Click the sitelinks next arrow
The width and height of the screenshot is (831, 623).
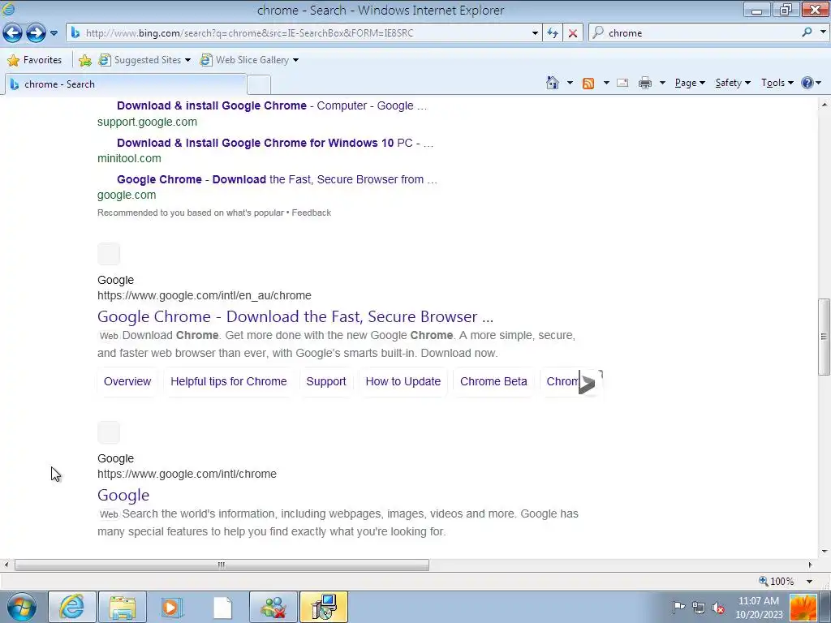point(588,383)
